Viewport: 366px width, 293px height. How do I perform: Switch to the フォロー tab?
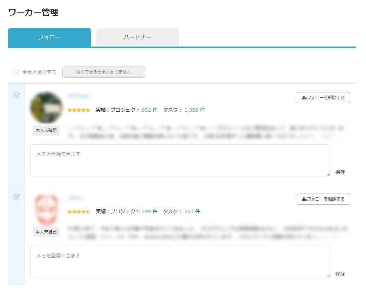[49, 37]
